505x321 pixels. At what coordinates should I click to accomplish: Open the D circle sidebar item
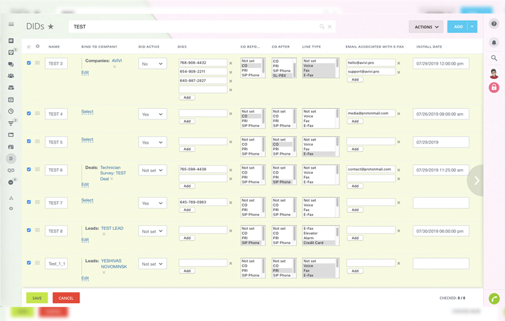click(x=11, y=158)
